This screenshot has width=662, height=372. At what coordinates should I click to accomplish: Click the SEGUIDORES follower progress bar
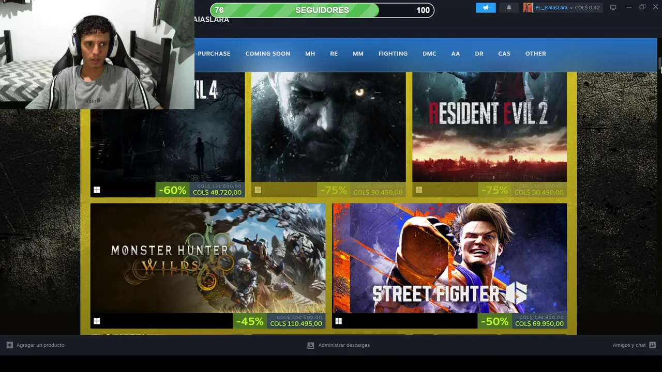[x=322, y=10]
